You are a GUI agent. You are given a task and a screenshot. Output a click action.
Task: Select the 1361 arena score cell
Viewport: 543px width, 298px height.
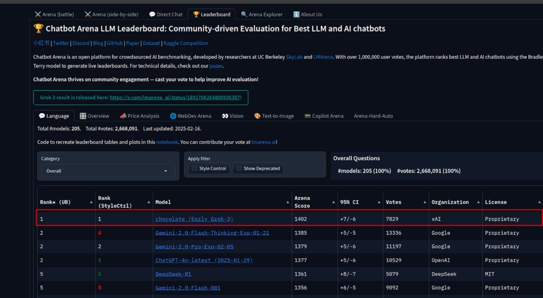coord(315,274)
